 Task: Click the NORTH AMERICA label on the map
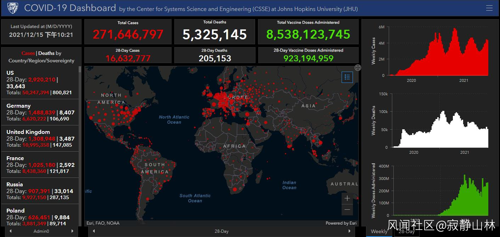pos(111,98)
